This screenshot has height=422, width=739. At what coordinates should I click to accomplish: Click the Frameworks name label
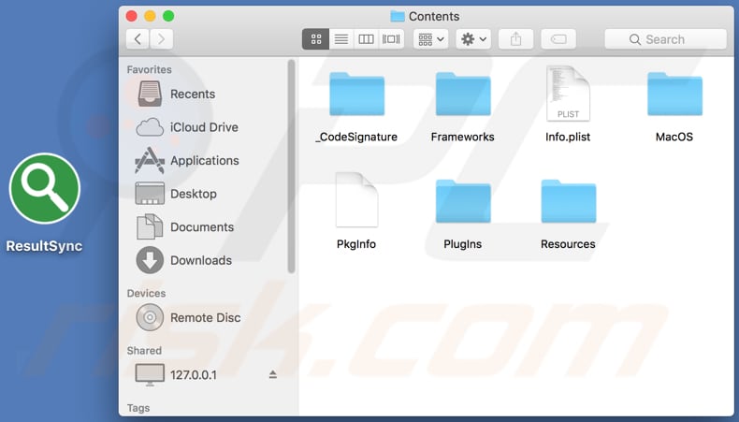(463, 138)
